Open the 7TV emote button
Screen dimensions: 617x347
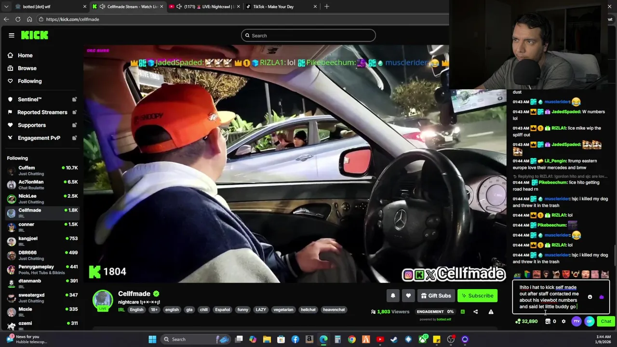[577, 321]
